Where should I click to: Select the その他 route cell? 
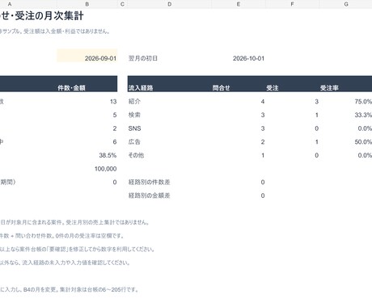[x=136, y=155]
